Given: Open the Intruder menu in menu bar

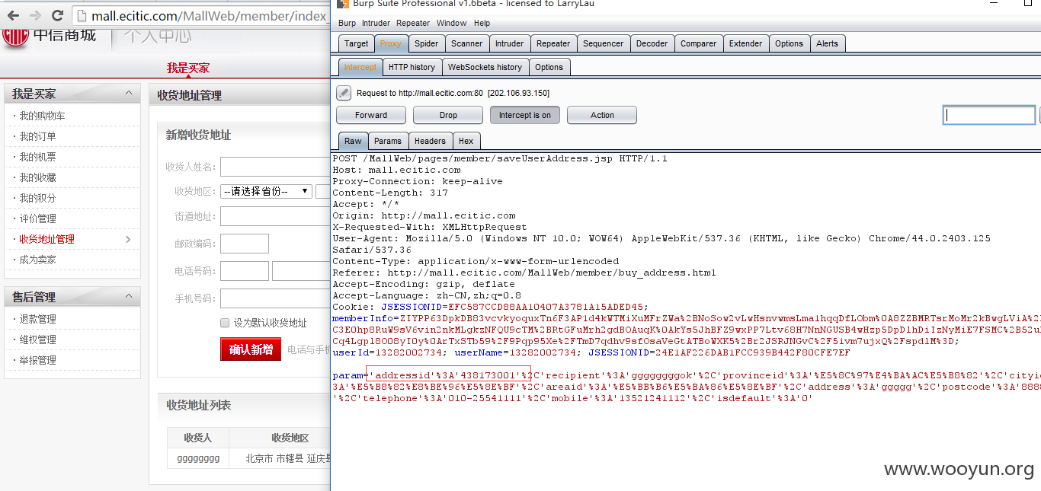Looking at the screenshot, I should [x=376, y=23].
